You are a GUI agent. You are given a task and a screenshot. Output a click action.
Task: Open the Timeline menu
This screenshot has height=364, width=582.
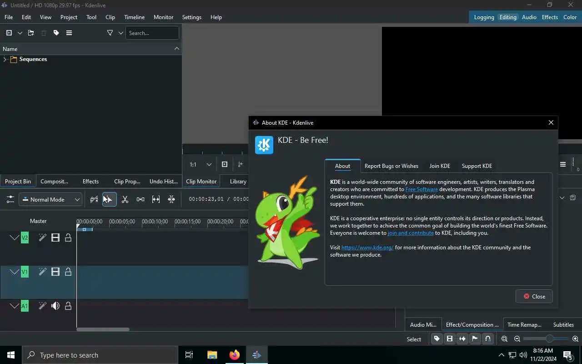pyautogui.click(x=134, y=17)
